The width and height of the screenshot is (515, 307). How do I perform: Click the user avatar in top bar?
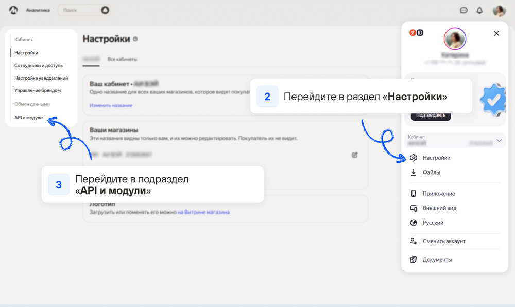pos(499,10)
